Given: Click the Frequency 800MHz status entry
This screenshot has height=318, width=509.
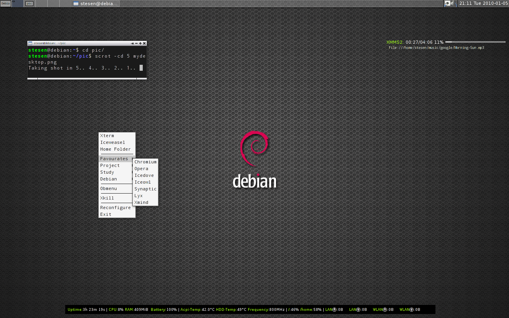Looking at the screenshot, I should point(266,310).
